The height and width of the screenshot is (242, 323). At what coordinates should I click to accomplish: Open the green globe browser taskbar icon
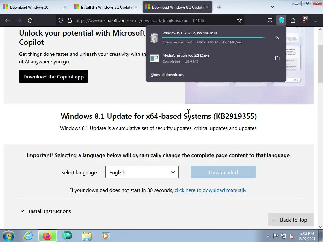(x=67, y=236)
